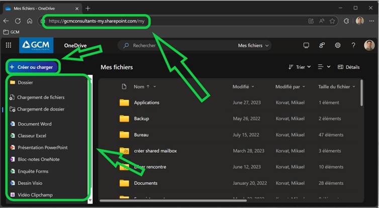The image size is (379, 208).
Task: Open the Documents folder name
Action: [x=146, y=183]
